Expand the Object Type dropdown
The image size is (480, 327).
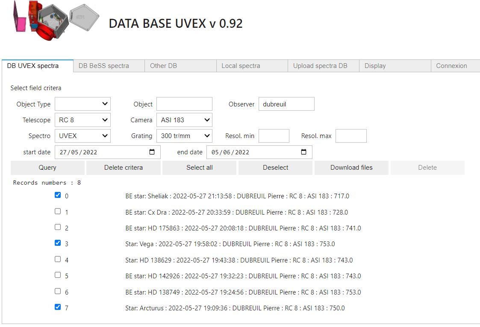82,104
